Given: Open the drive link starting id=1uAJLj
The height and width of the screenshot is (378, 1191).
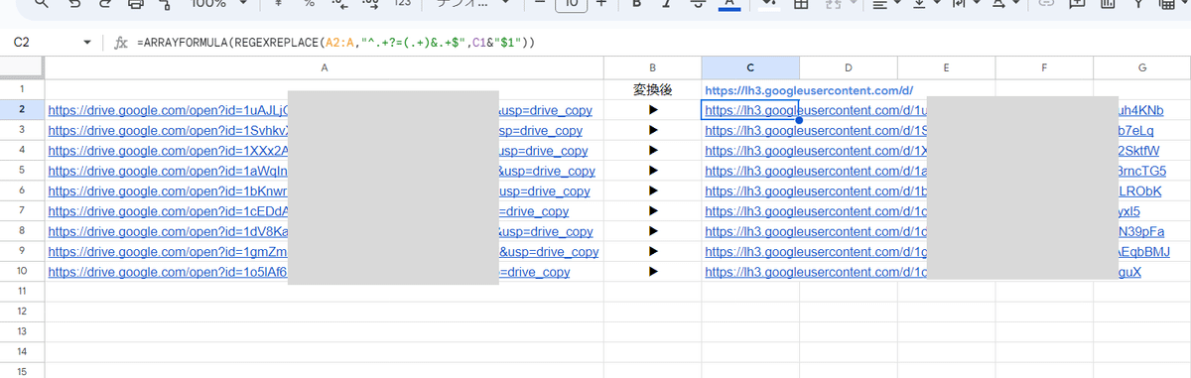Looking at the screenshot, I should click(168, 110).
